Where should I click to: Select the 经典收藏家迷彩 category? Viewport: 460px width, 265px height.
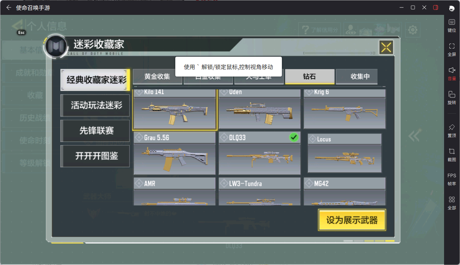point(95,80)
